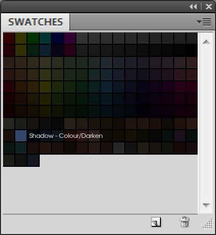Pick the teal swatch in first row
Screen dimensions: 216x235
pyautogui.click(x=45, y=38)
